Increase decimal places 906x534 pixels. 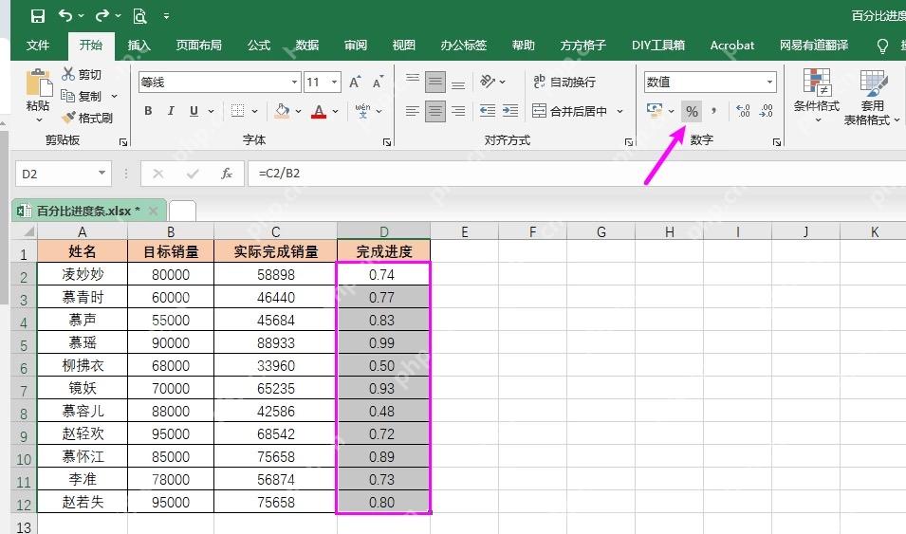(743, 111)
